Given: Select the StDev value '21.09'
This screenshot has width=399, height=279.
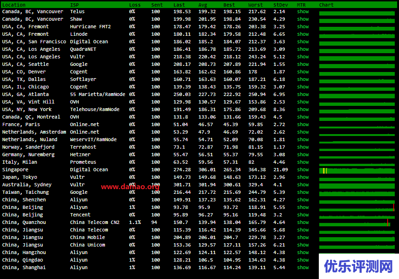Looking at the screenshot, I should (x=281, y=169).
